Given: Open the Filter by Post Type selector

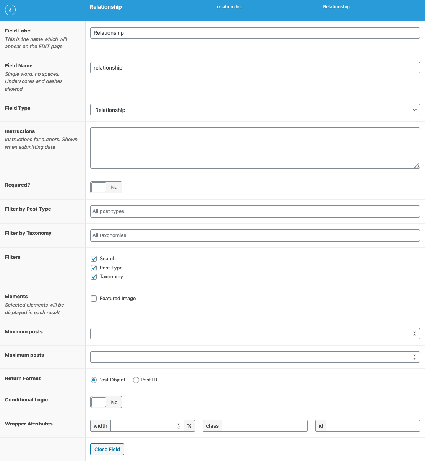Looking at the screenshot, I should [255, 211].
